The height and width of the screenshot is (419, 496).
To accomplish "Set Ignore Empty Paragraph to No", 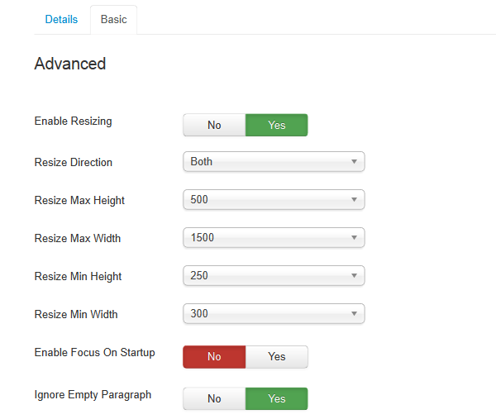I will coord(214,398).
